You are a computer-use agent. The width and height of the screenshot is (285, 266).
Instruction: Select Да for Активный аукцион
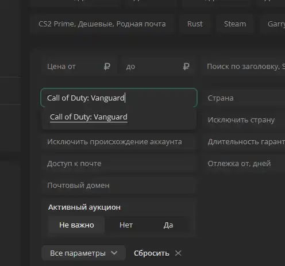168,225
